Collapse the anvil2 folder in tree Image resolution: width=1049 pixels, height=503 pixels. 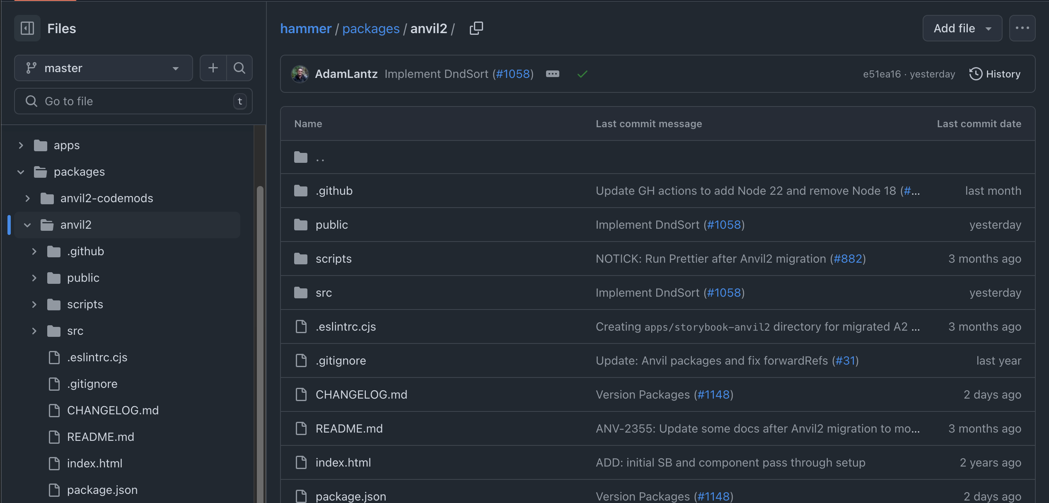(27, 225)
